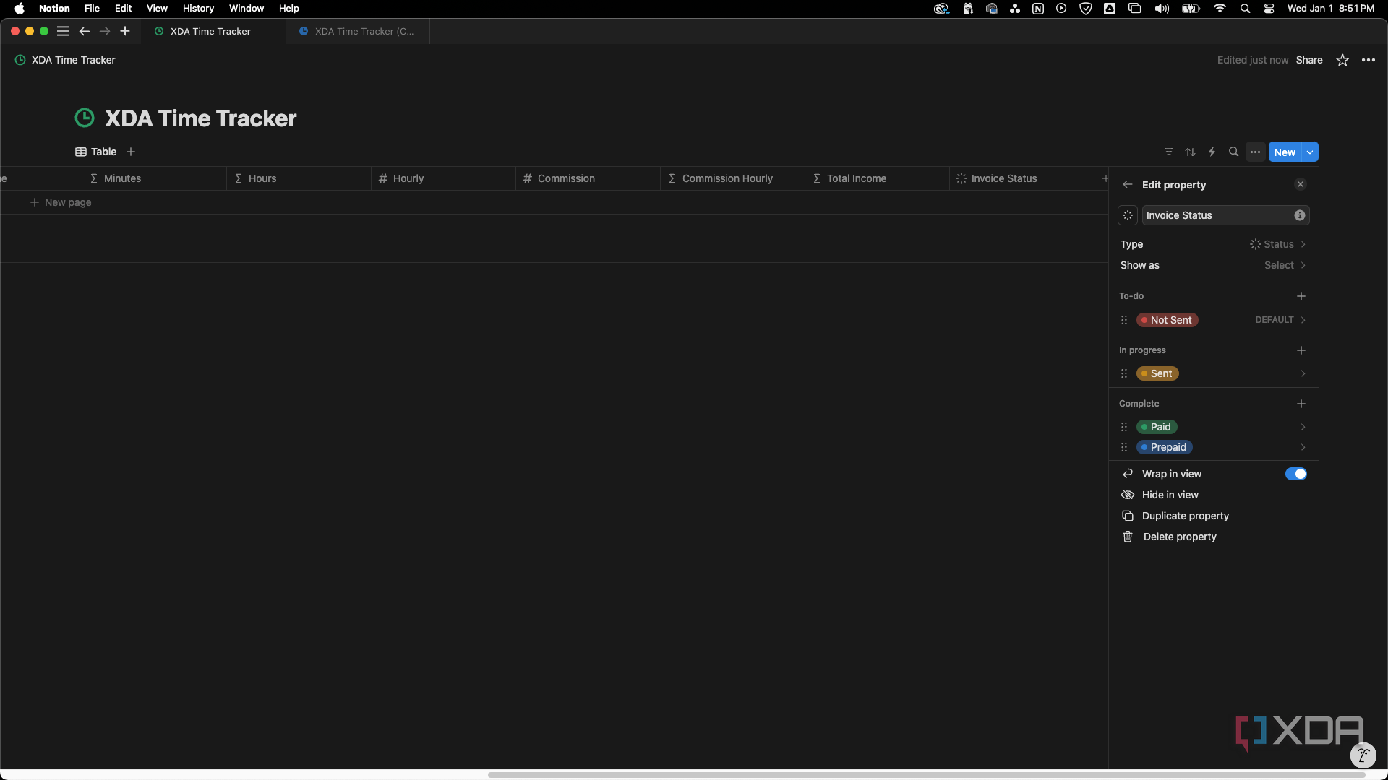1388x780 pixels.
Task: Expand the Paid option settings
Action: [x=1303, y=427]
